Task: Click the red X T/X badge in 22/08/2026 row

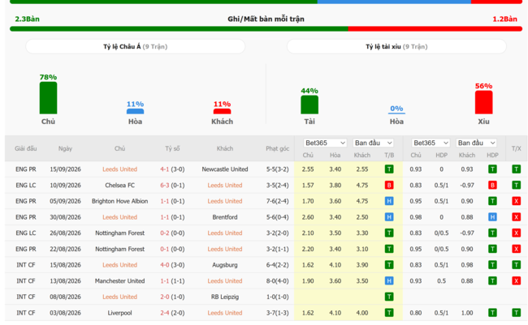Action: click(x=516, y=249)
